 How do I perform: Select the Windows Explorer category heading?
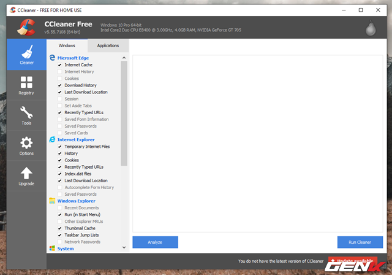(x=76, y=201)
